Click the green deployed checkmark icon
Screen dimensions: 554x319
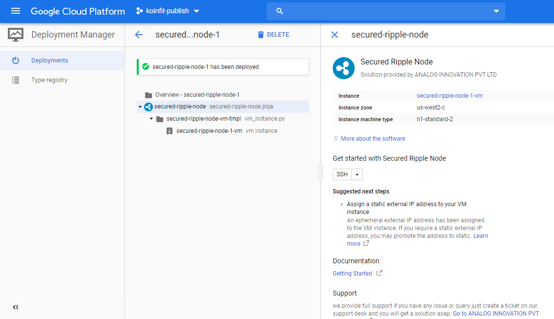point(146,66)
